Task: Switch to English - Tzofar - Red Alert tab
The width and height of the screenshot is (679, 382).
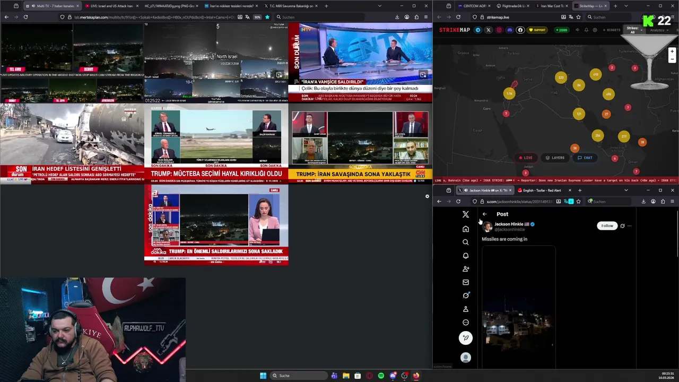Action: [542, 190]
